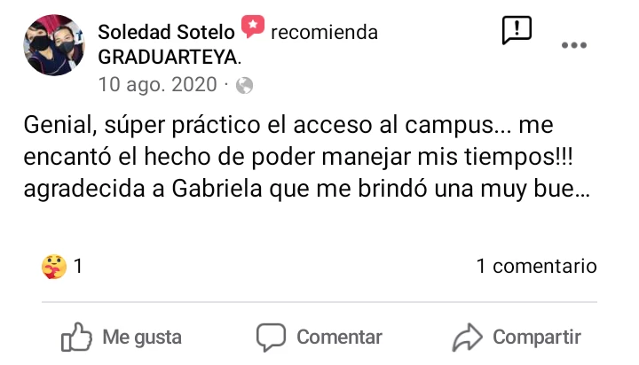639x365 pixels.
Task: Click the care reaction emoji icon
Action: tap(53, 266)
